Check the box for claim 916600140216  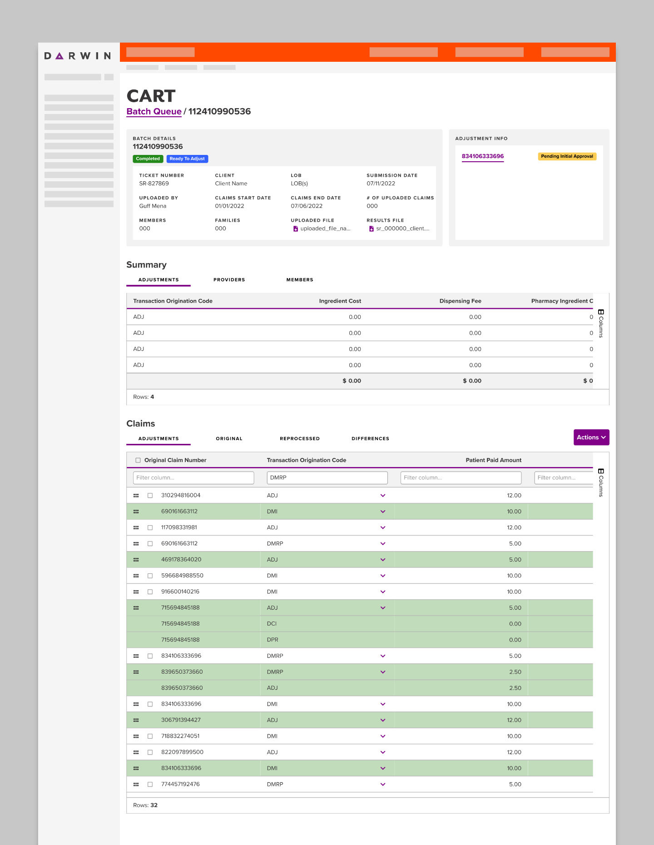pyautogui.click(x=150, y=592)
